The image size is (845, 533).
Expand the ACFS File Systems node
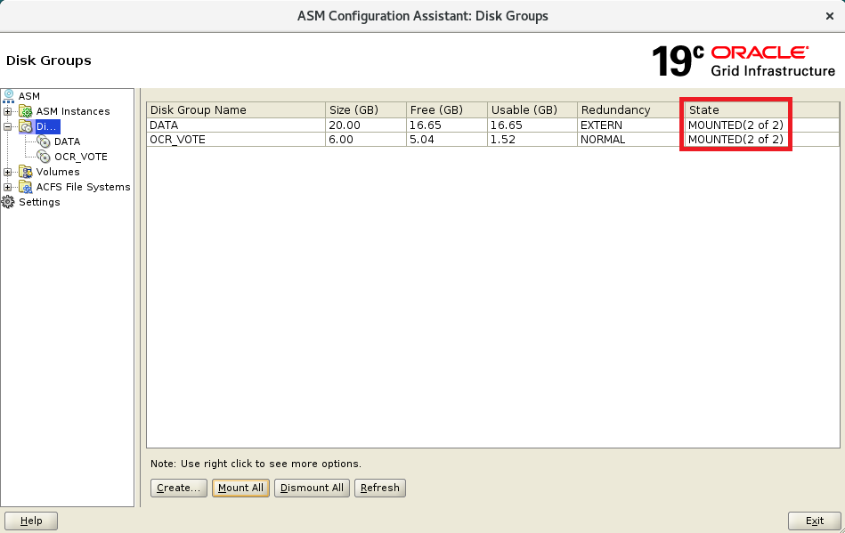tap(7, 187)
